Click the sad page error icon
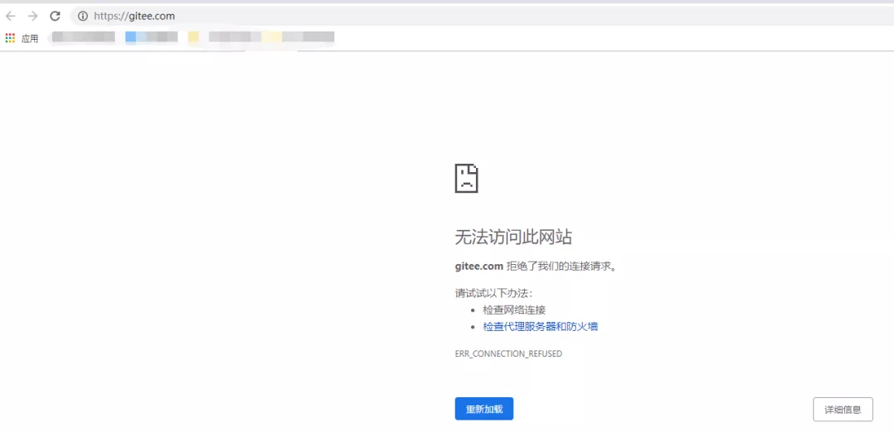The height and width of the screenshot is (432, 894). (466, 179)
